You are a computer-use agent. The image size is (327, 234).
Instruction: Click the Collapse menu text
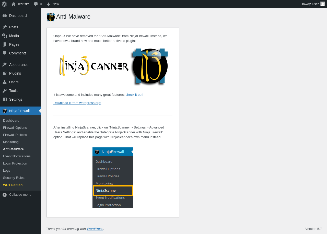pos(20,194)
